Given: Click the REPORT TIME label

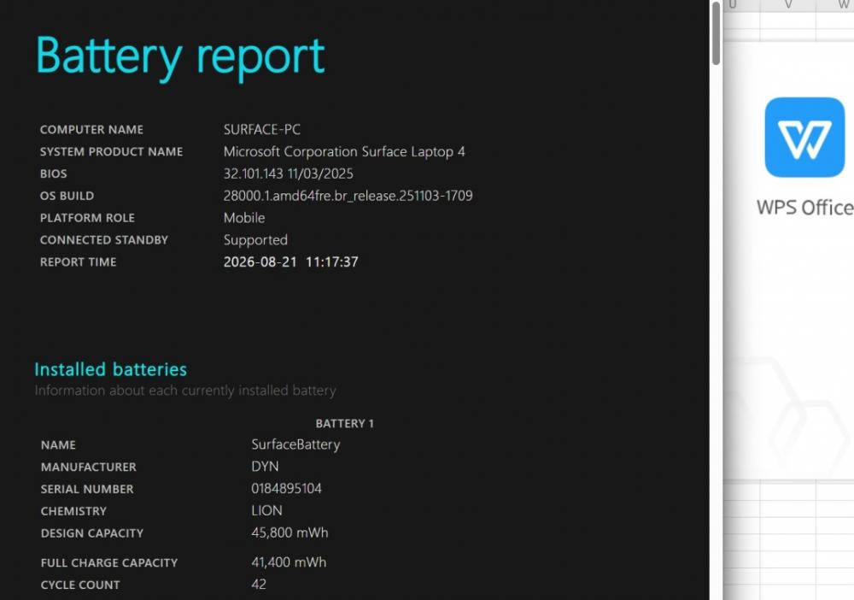Looking at the screenshot, I should 78,262.
